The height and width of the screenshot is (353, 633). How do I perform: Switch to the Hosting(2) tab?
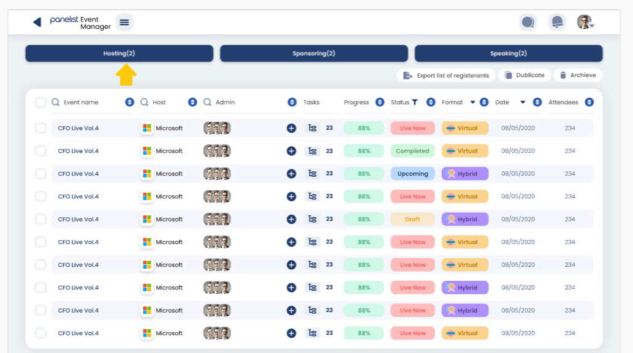click(119, 53)
